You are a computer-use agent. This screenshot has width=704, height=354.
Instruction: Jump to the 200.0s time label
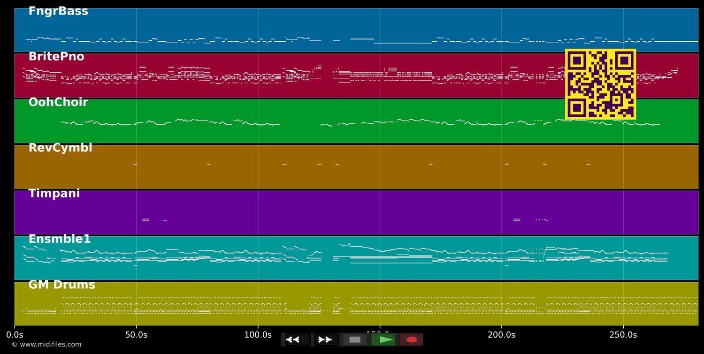point(501,335)
